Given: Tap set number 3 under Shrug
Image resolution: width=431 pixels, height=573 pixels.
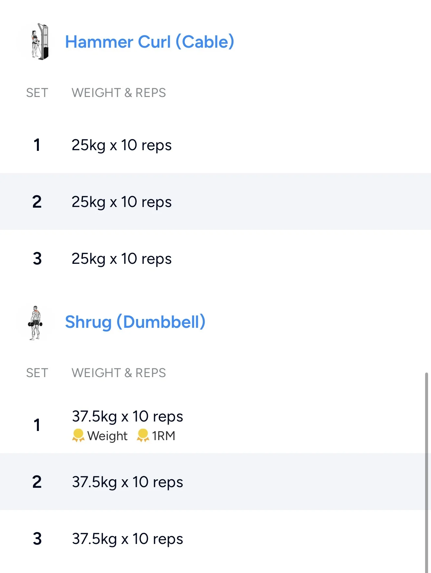Looking at the screenshot, I should pos(37,539).
